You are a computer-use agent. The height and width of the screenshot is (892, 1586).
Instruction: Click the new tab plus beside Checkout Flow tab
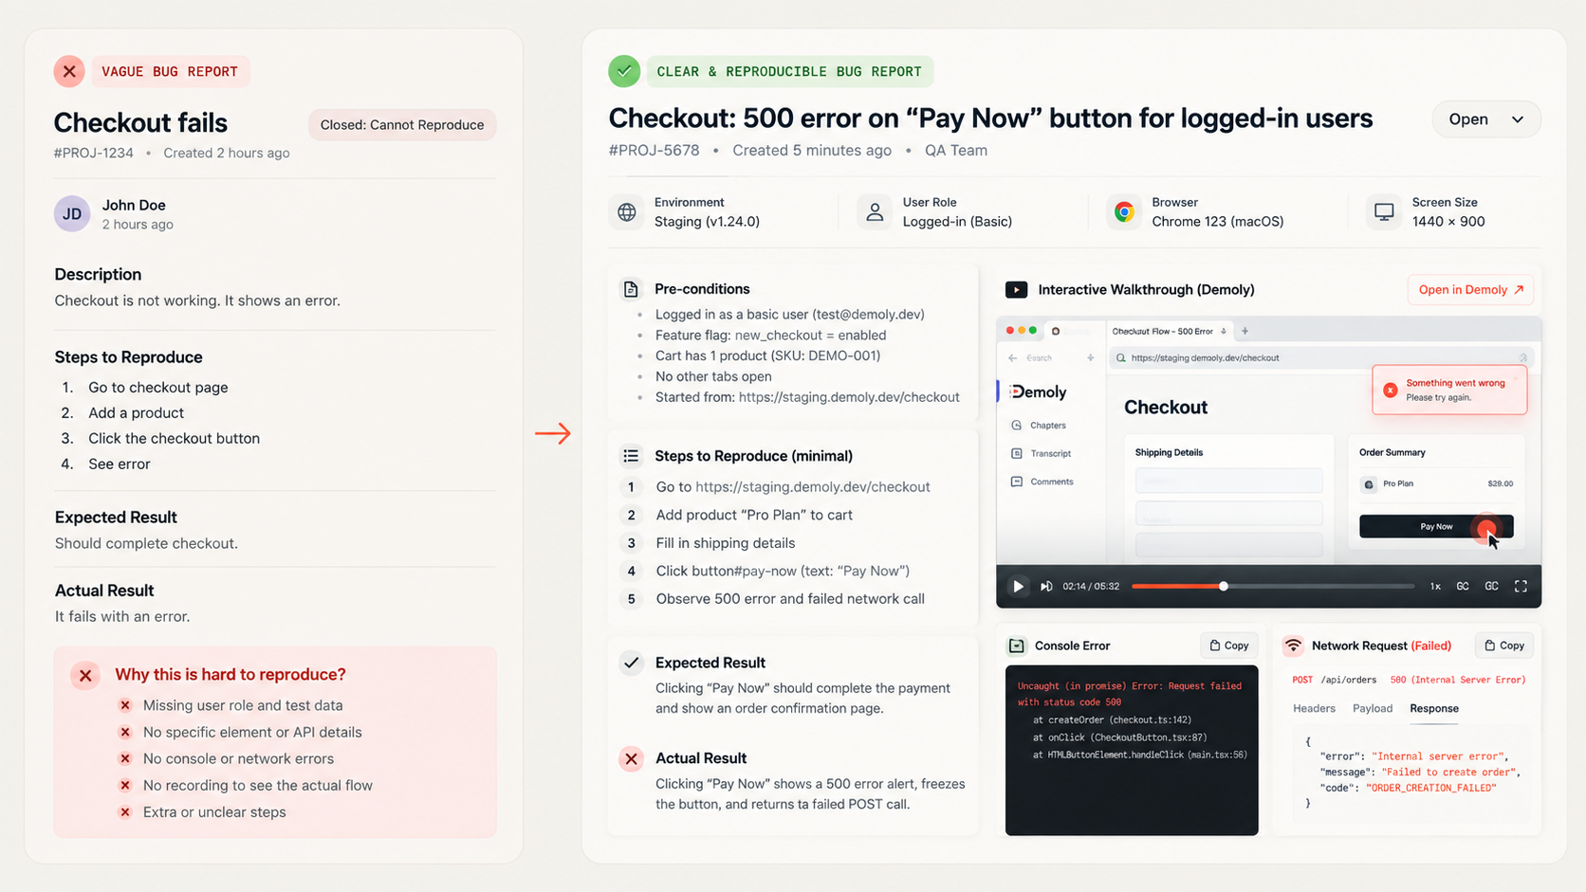tap(1245, 331)
